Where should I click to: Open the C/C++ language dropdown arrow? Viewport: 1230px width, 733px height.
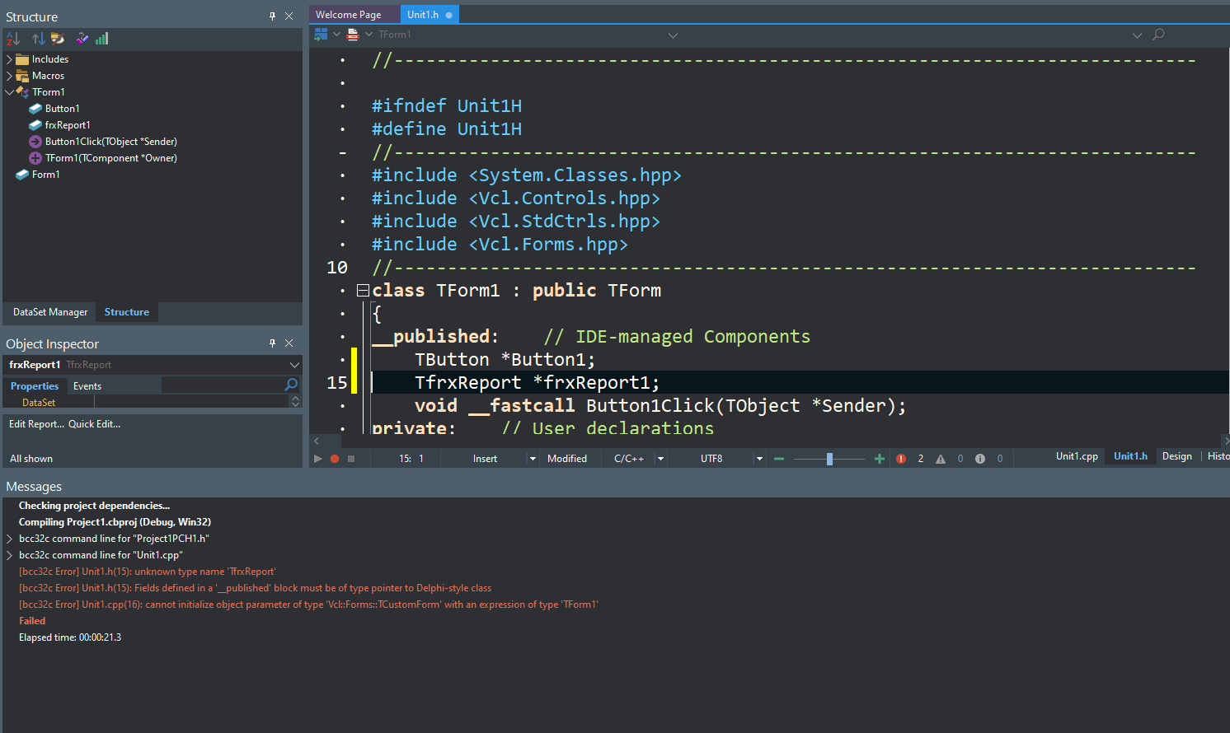660,459
